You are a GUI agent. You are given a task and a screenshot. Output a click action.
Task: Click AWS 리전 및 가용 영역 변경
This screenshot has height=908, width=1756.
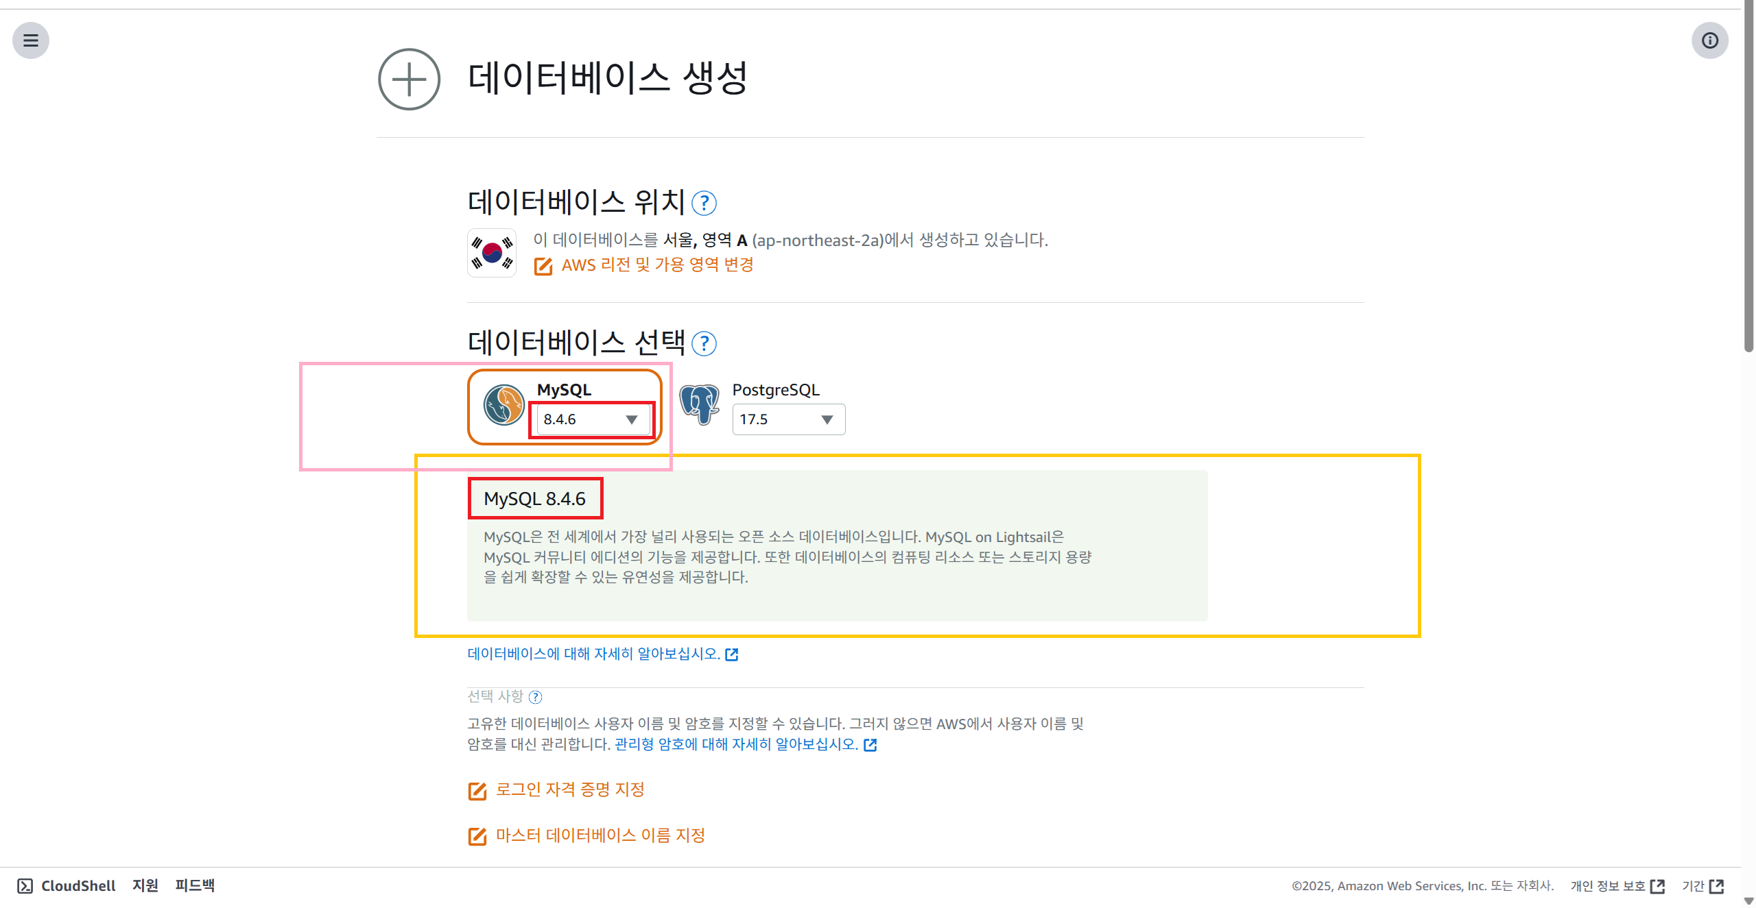pos(656,265)
